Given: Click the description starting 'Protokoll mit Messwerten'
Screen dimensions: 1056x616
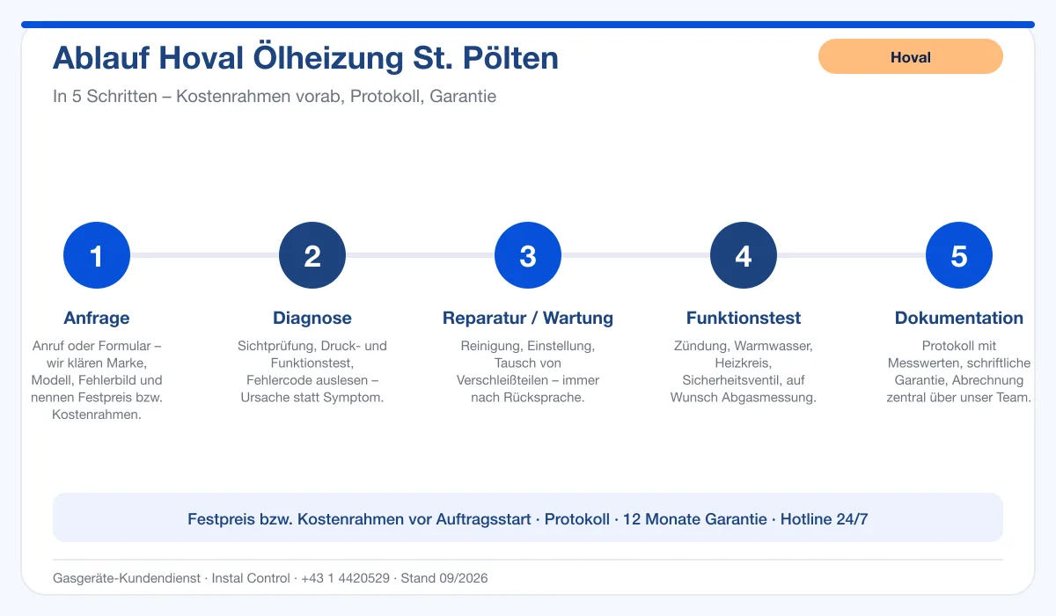Looking at the screenshot, I should [959, 371].
